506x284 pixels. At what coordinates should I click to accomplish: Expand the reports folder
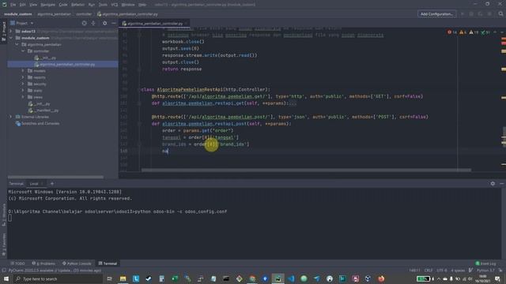23,77
